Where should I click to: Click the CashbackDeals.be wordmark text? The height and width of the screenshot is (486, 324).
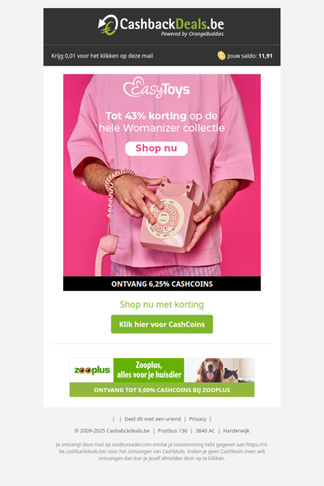[x=172, y=23]
